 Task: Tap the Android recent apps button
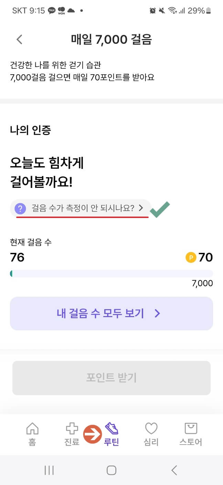click(x=49, y=470)
